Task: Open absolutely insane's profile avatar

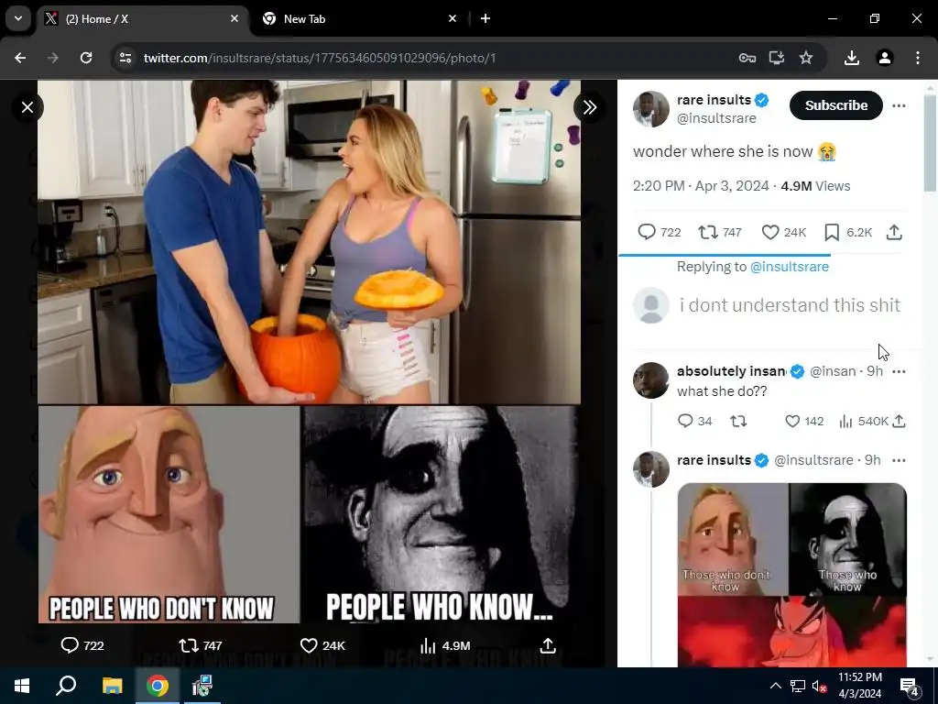Action: click(651, 380)
